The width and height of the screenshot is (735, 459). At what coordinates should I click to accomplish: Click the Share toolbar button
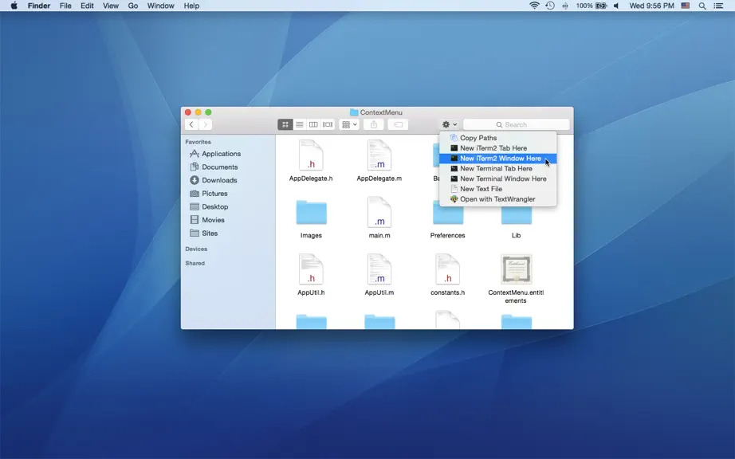[374, 124]
